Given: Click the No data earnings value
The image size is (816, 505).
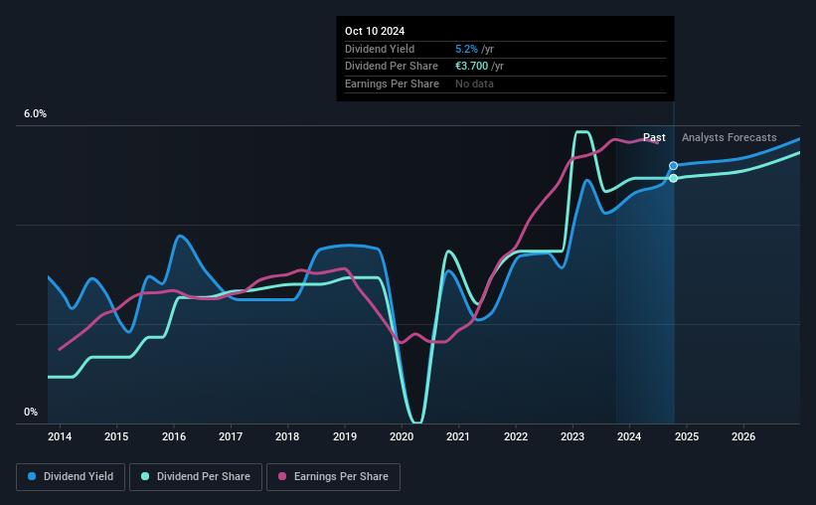Looking at the screenshot, I should [x=474, y=84].
